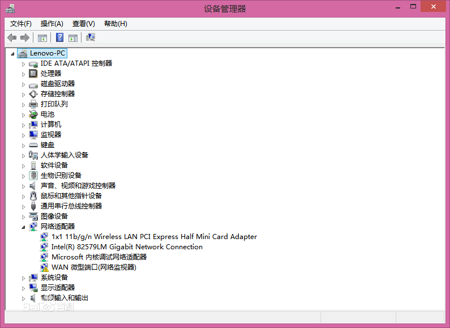This screenshot has width=450, height=328.
Task: Click the WAN 微型端口 warning adapter icon
Action: [44, 267]
